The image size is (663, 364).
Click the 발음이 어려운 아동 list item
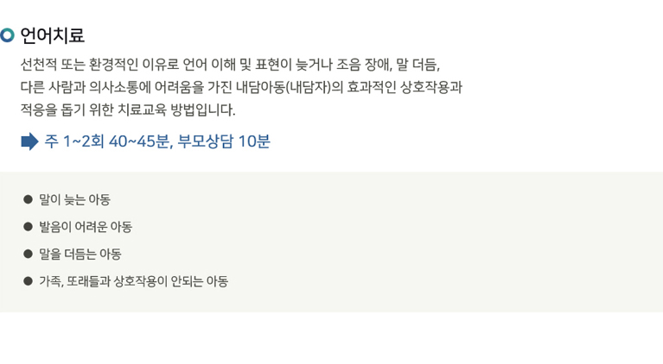86,227
